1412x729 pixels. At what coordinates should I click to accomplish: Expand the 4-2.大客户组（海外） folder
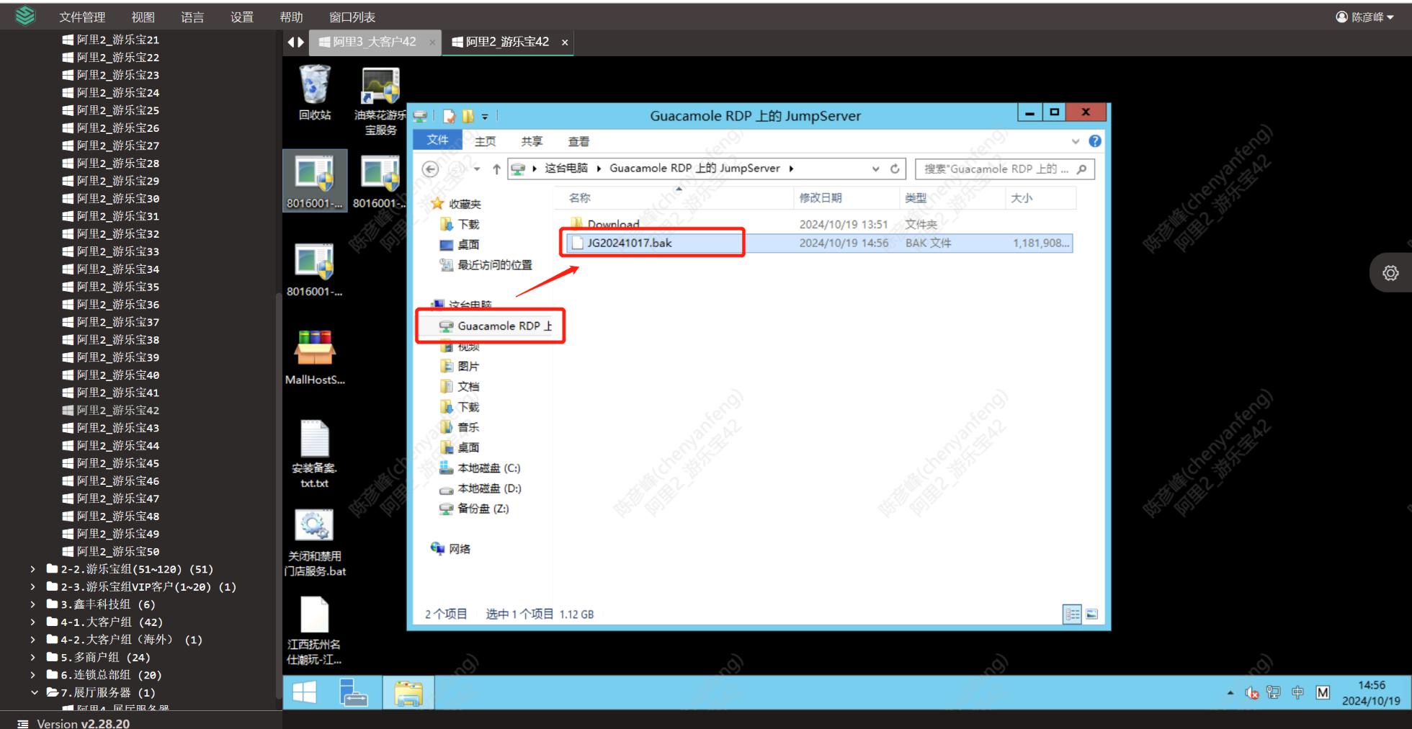pos(33,640)
